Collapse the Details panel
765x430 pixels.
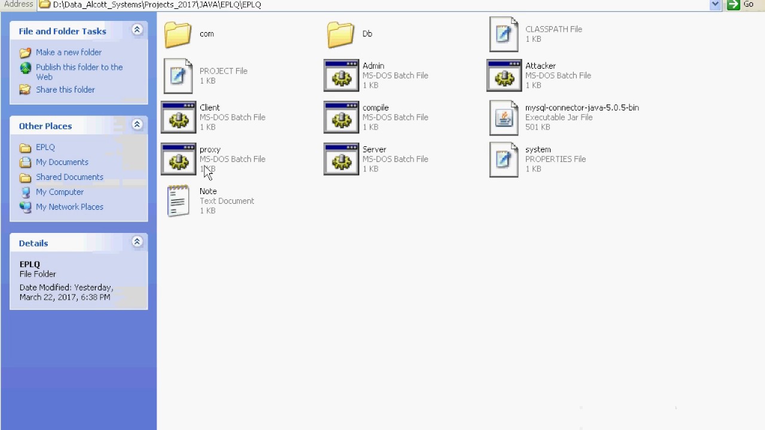click(137, 242)
